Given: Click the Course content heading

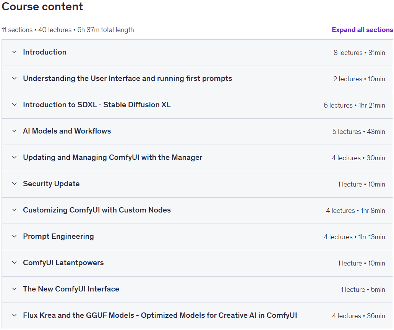Looking at the screenshot, I should click(x=42, y=6).
